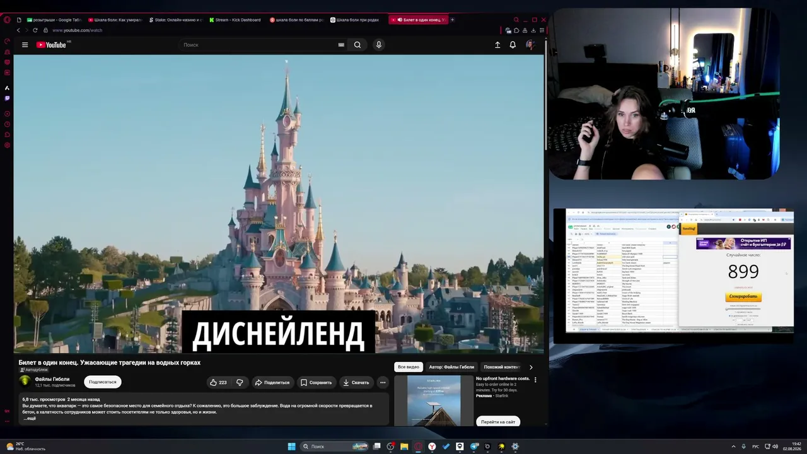Switch to the Stake Онлайн-казино tab
Viewport: 807px width, 454px height.
coord(175,20)
